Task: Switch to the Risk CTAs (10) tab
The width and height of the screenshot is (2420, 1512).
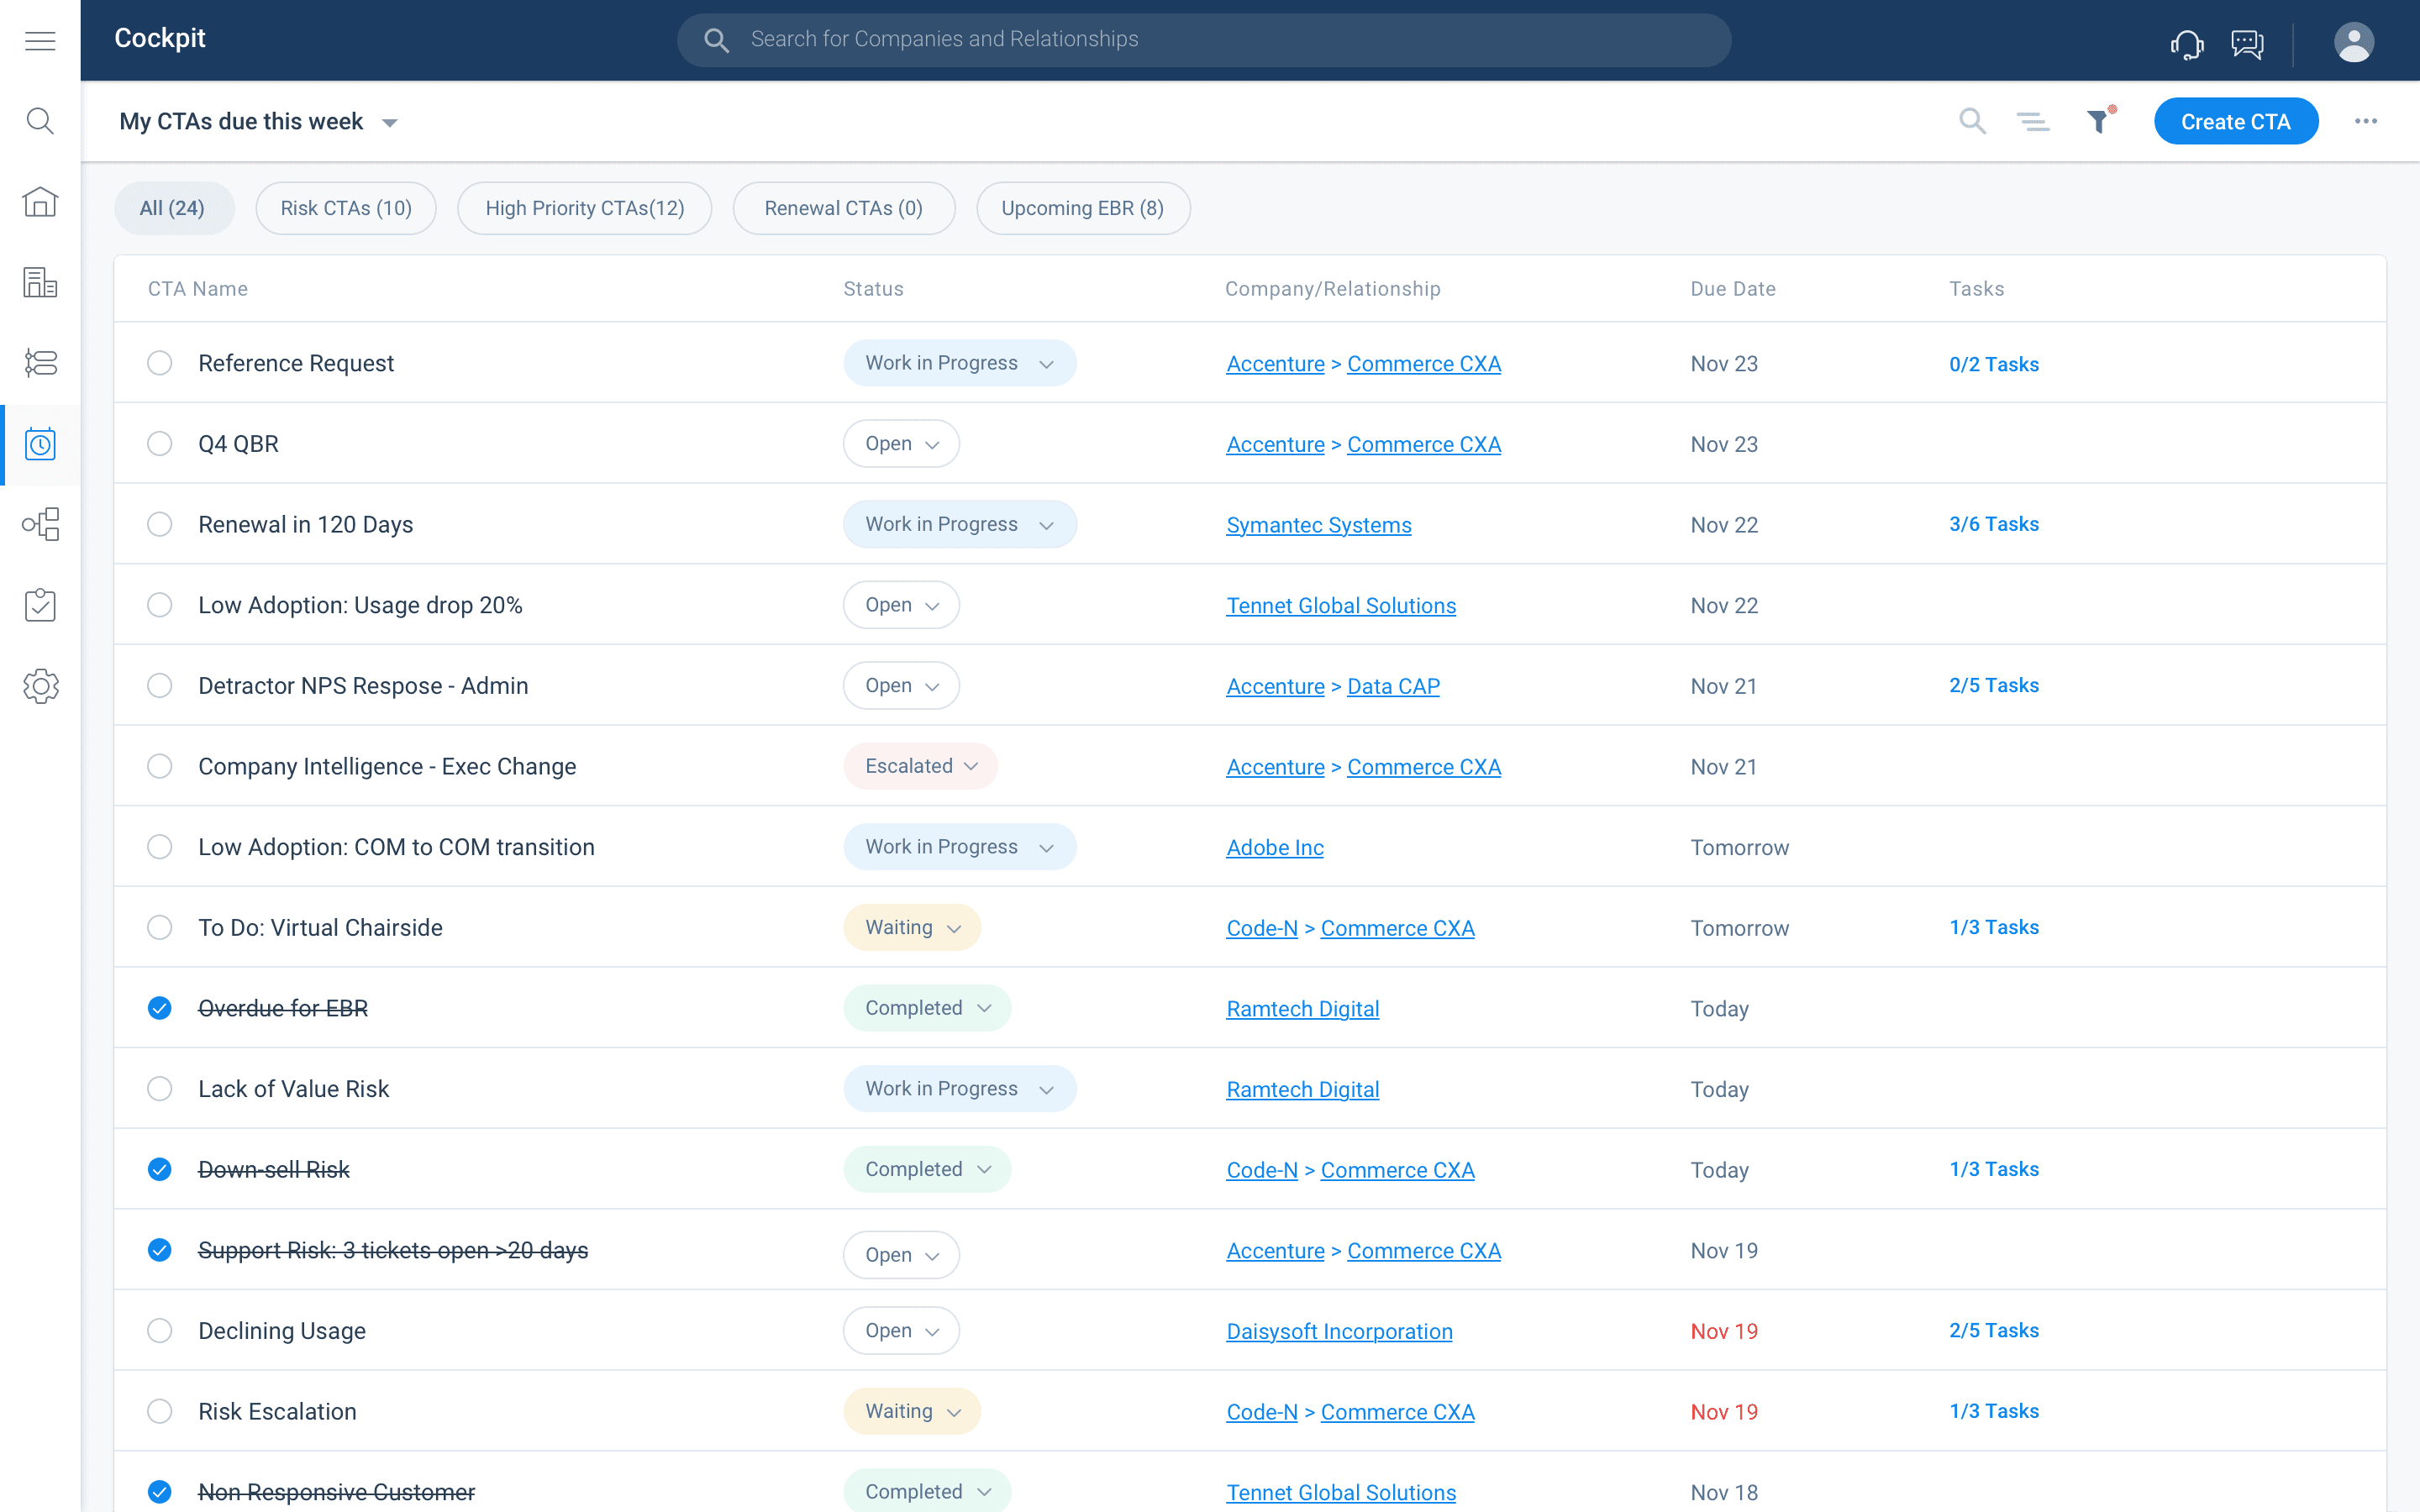Action: click(346, 208)
